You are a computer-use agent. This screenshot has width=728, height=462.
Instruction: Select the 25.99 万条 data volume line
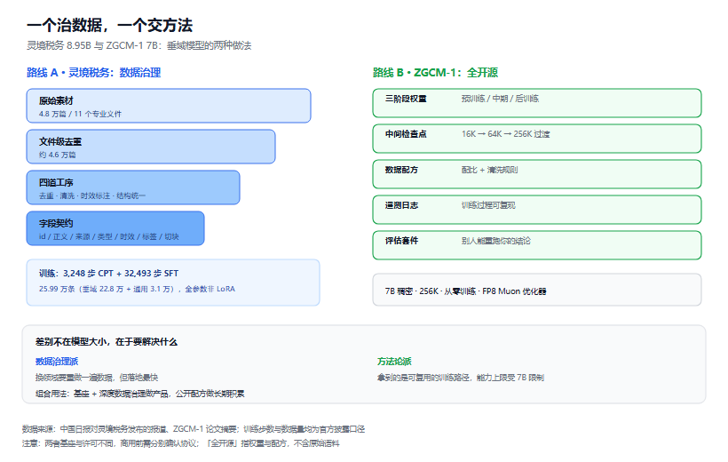[137, 289]
